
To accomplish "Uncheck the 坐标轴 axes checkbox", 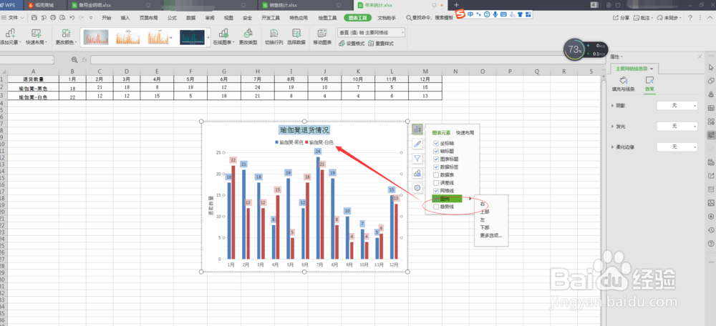I will pyautogui.click(x=436, y=144).
